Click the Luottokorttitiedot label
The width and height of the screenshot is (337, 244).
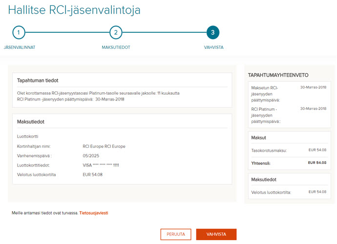[33, 165]
